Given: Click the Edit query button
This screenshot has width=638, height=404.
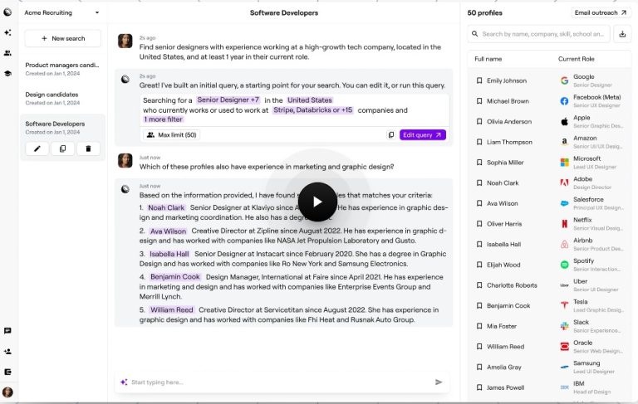Looking at the screenshot, I should (422, 134).
